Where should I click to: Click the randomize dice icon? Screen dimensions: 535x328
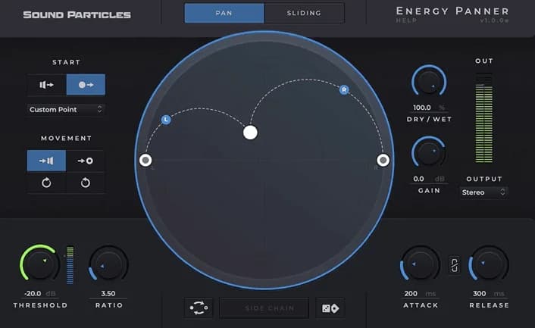[x=330, y=308]
